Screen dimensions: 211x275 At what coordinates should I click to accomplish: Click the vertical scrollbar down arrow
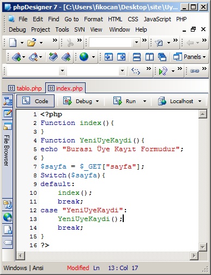[202, 247]
